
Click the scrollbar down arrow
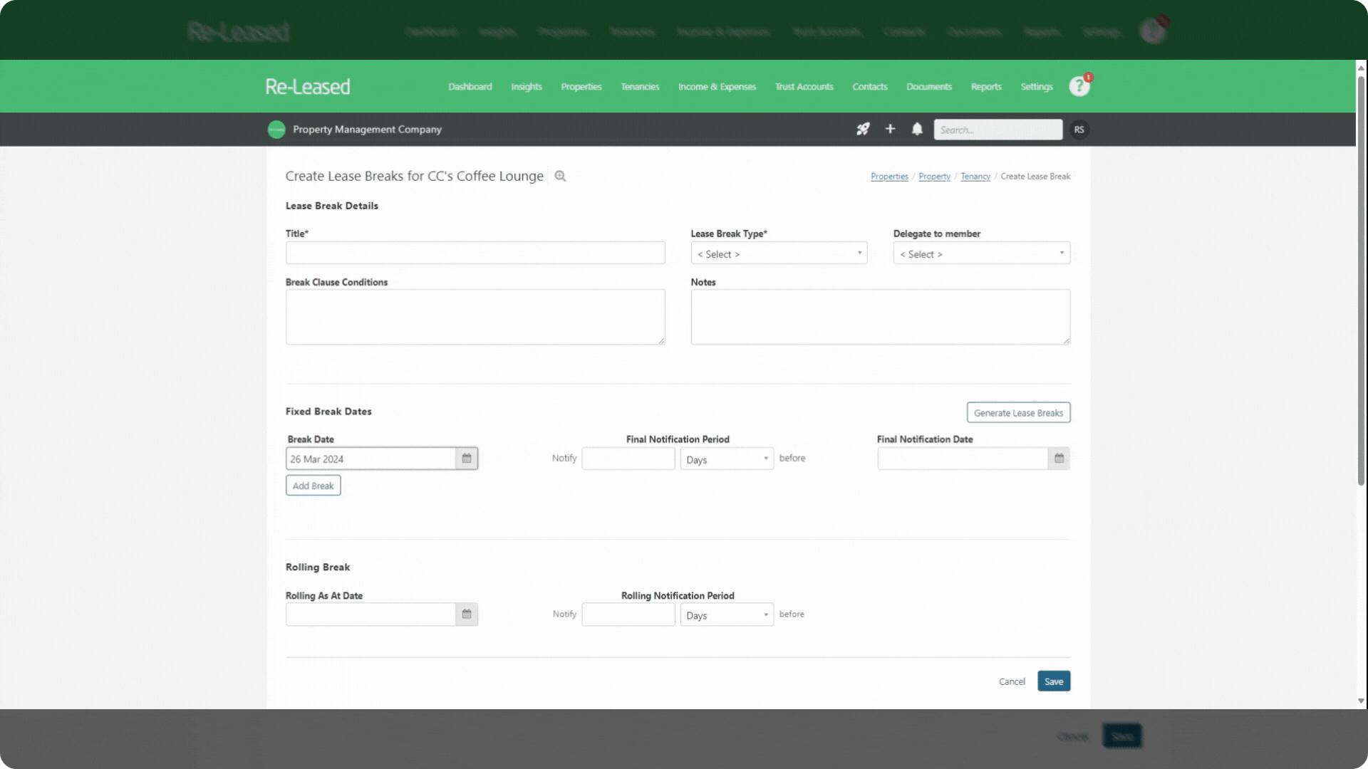tap(1361, 701)
